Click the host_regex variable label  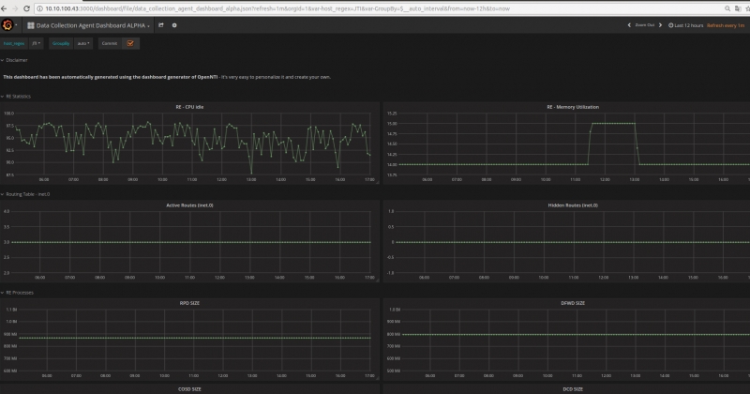click(x=14, y=43)
